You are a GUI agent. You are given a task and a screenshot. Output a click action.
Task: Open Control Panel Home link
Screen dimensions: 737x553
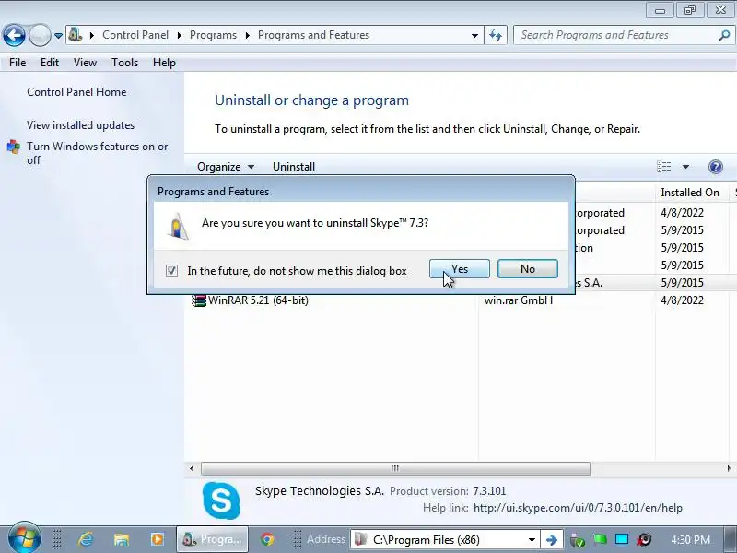(x=76, y=92)
